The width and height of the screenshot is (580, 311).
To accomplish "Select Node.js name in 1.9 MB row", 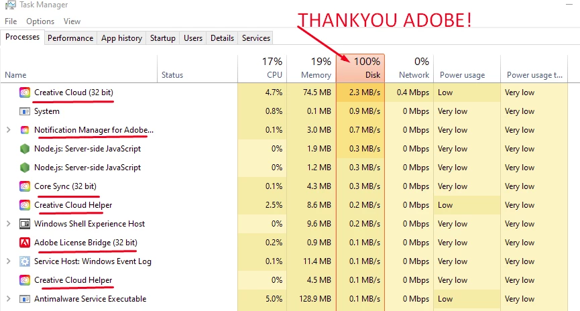I will tap(87, 149).
